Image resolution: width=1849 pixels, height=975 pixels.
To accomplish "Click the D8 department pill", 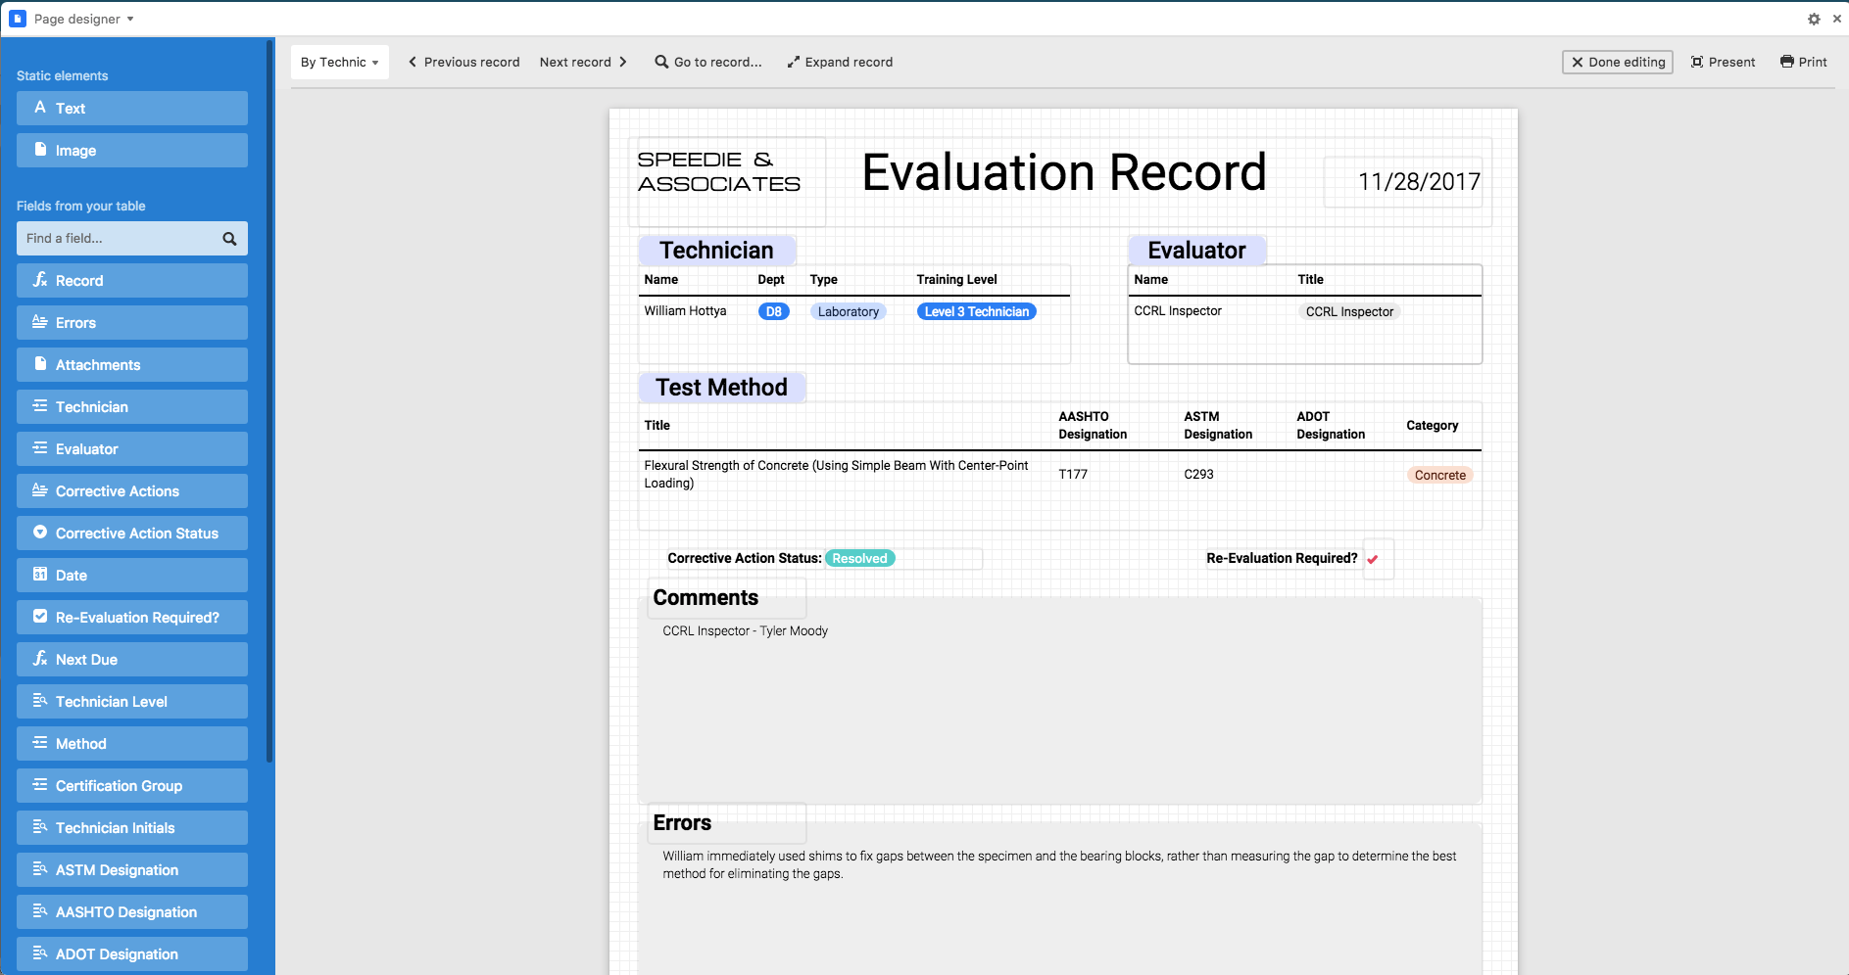I will coord(774,311).
